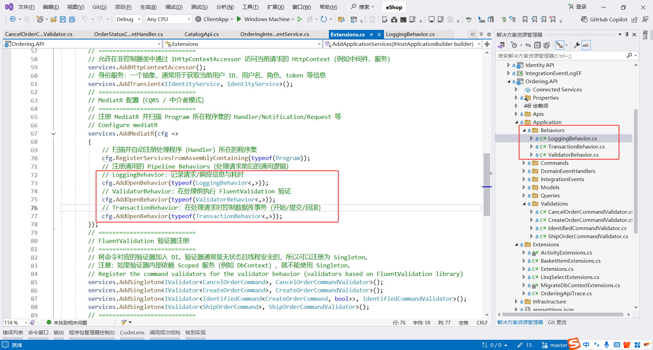The image size is (653, 350).
Task: Switch to Solution Explorer views icon
Action: (x=501, y=45)
